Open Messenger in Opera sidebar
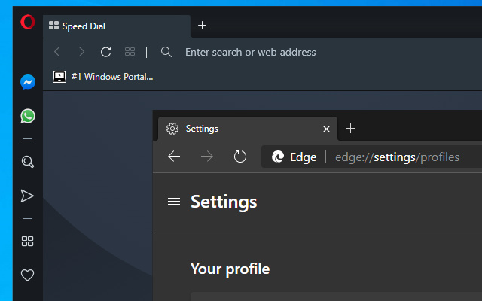Viewport: 482px width, 301px height. coord(28,82)
